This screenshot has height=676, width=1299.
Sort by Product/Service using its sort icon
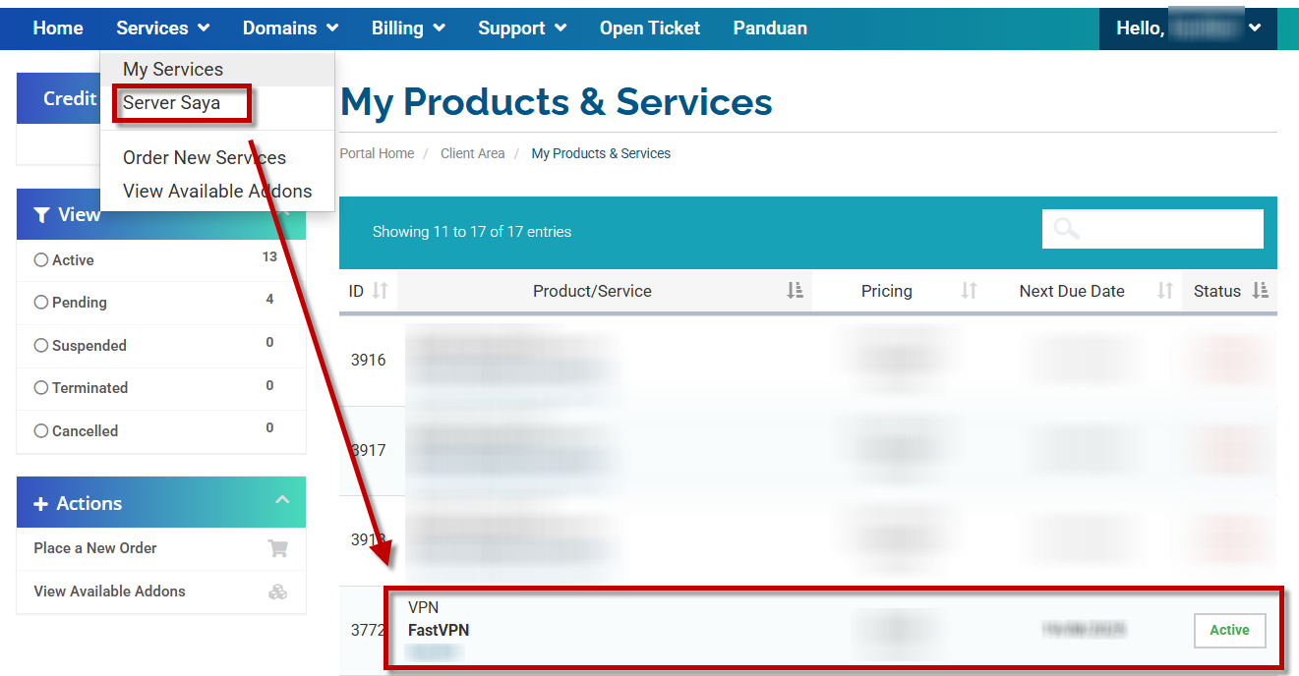click(796, 291)
